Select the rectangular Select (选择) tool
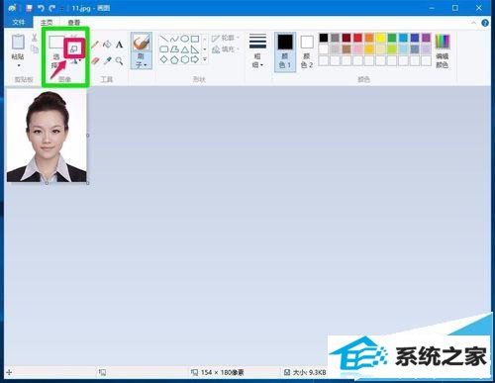This screenshot has width=495, height=383. (56, 42)
